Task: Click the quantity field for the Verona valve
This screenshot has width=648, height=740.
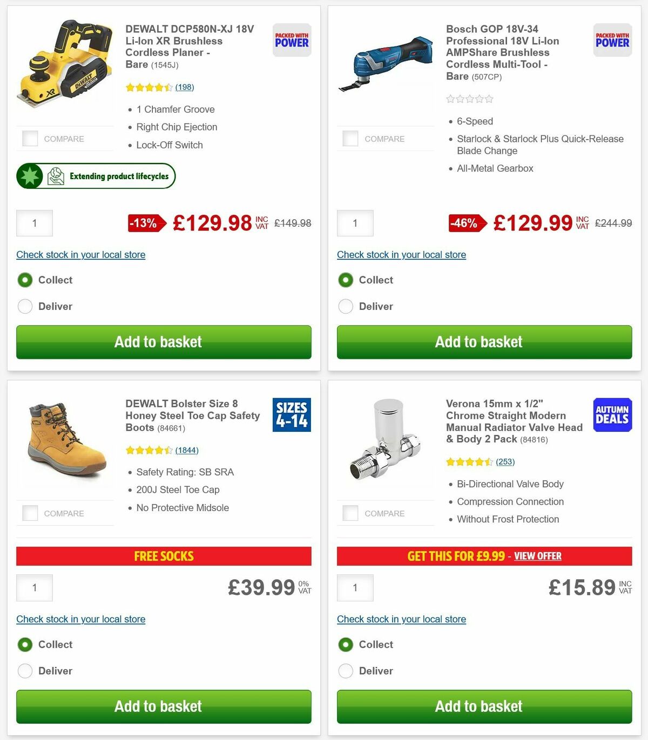Action: tap(355, 587)
